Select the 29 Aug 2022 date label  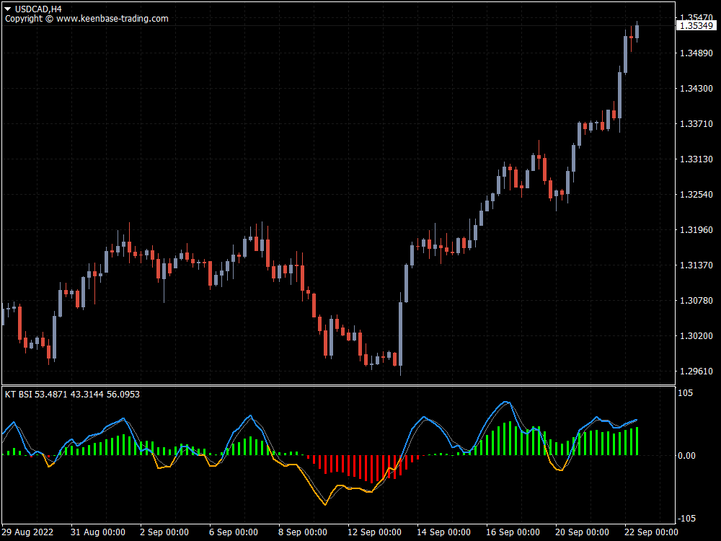coord(27,532)
